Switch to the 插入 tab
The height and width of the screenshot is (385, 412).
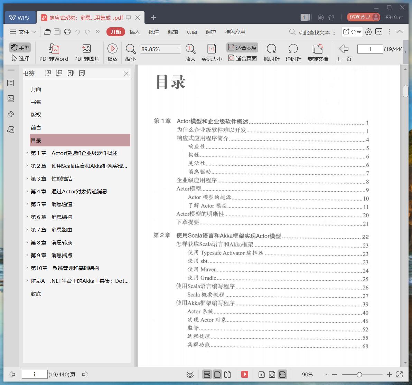click(x=134, y=32)
